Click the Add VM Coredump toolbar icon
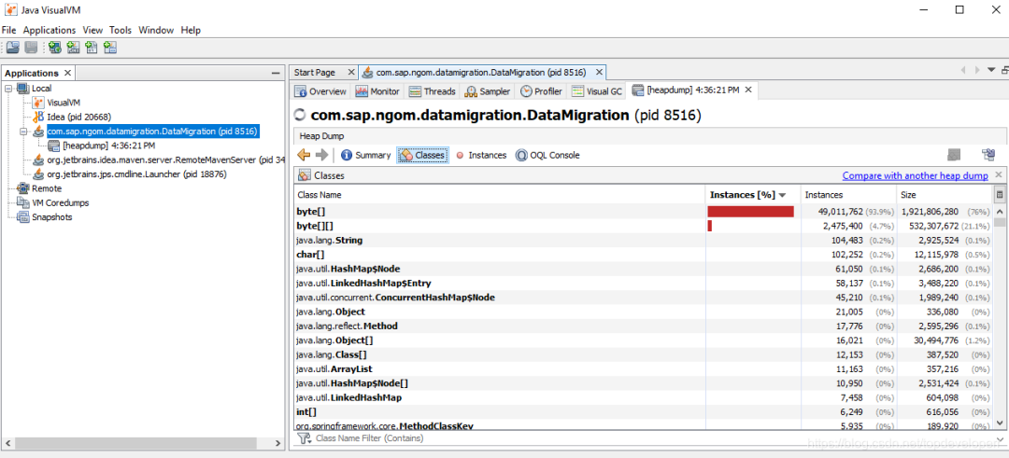Image resolution: width=1009 pixels, height=458 pixels. tap(92, 47)
